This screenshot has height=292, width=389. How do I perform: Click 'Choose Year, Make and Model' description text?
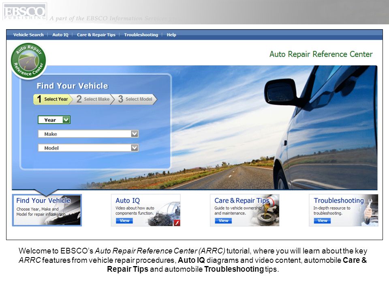point(41,212)
